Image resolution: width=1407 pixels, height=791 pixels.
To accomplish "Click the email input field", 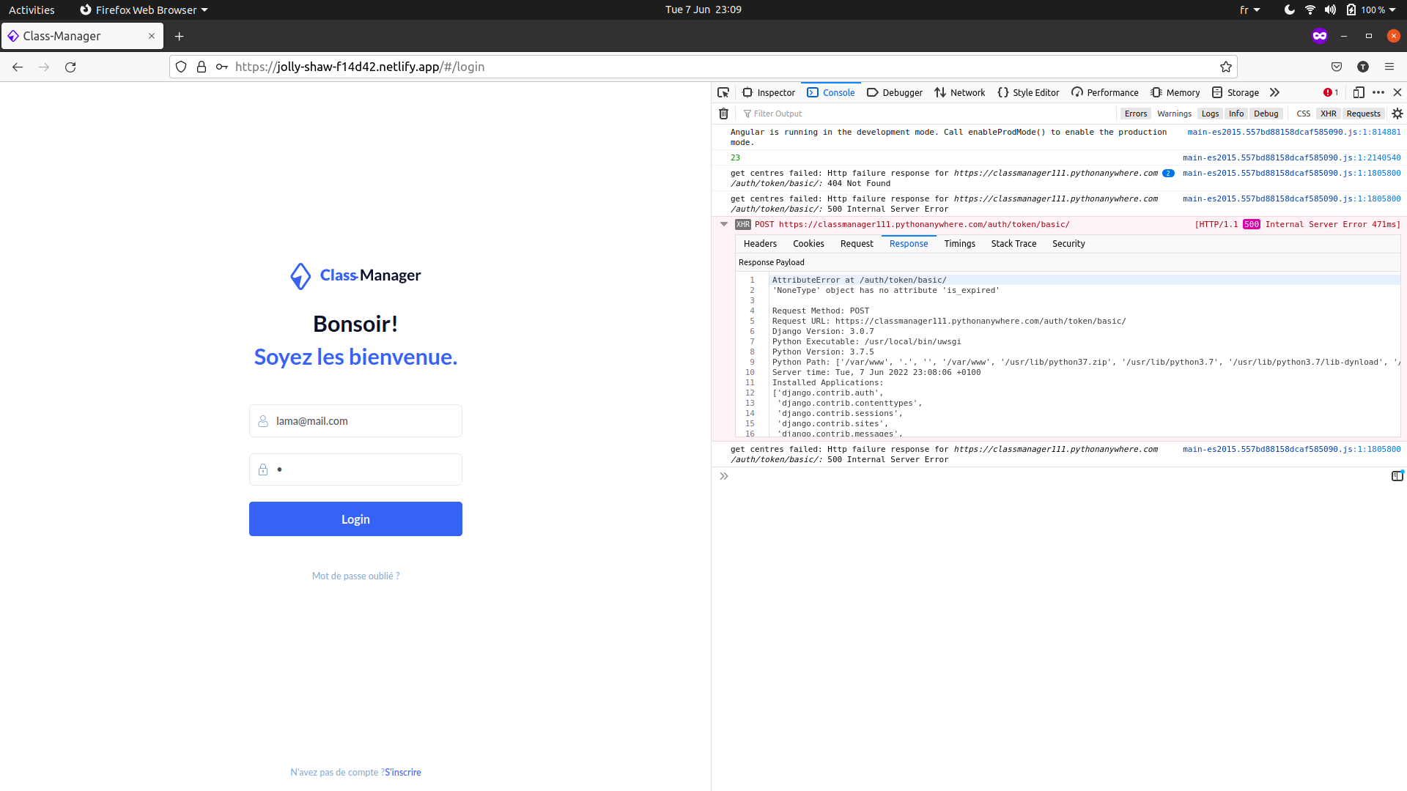I will tap(355, 420).
